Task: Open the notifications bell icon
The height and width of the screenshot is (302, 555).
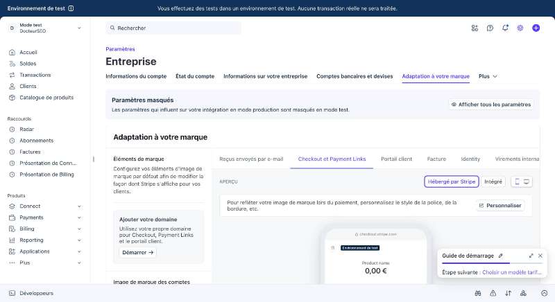Action: click(505, 28)
